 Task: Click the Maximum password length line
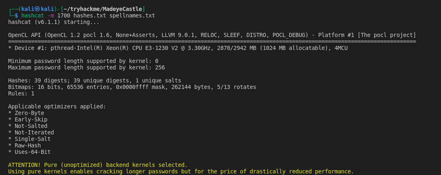(86, 67)
